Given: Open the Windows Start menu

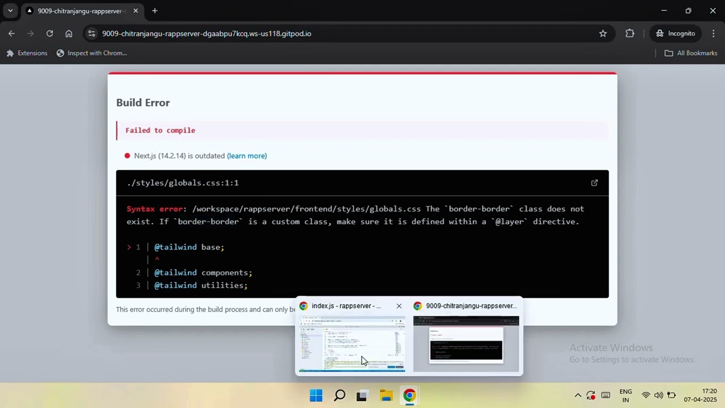Looking at the screenshot, I should [316, 396].
